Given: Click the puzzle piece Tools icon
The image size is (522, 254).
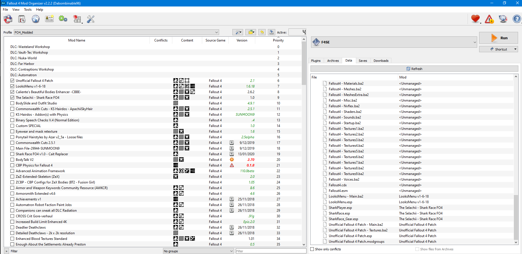Looking at the screenshot, I should 77,19.
